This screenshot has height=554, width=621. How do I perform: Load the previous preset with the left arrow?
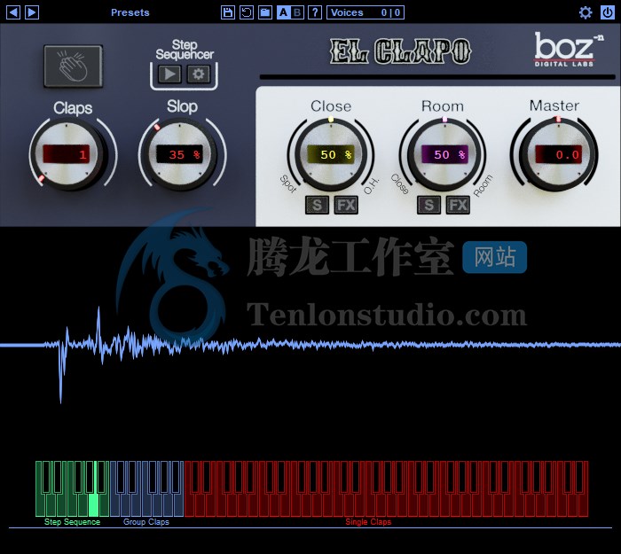pos(13,12)
